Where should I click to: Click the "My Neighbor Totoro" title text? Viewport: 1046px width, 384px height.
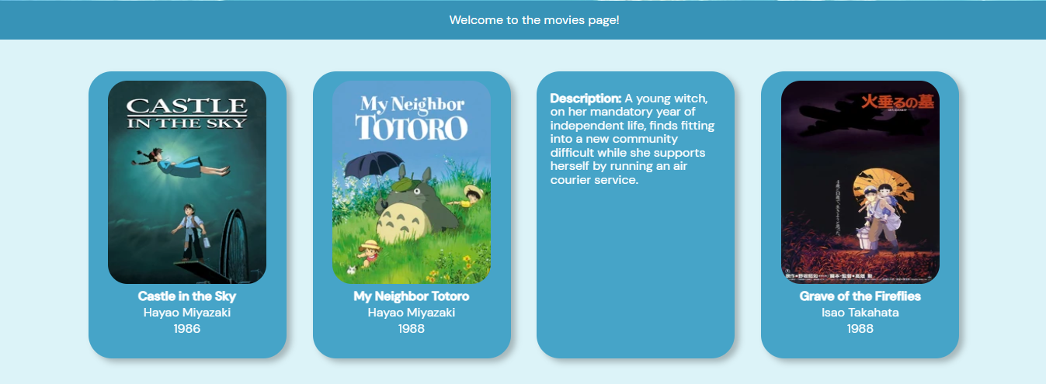tap(412, 296)
